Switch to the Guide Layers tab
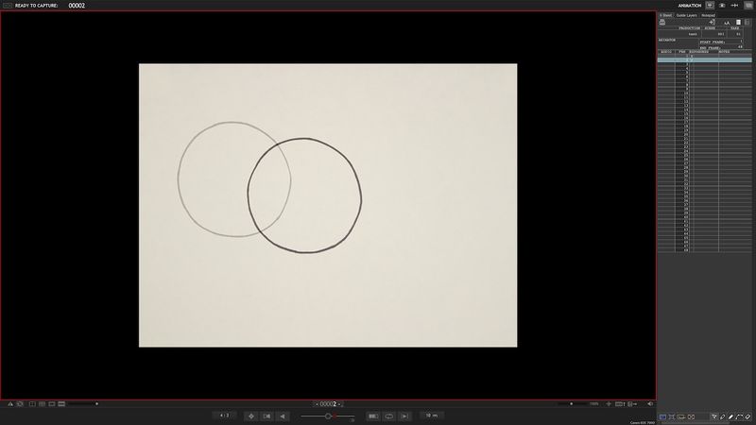756x425 pixels. 686,15
